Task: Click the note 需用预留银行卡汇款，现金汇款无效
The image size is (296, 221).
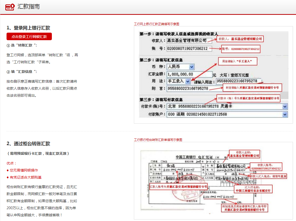Action: [38, 153]
